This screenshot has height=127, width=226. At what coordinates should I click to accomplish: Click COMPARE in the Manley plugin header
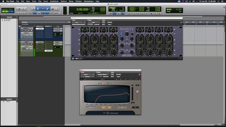click(x=97, y=24)
